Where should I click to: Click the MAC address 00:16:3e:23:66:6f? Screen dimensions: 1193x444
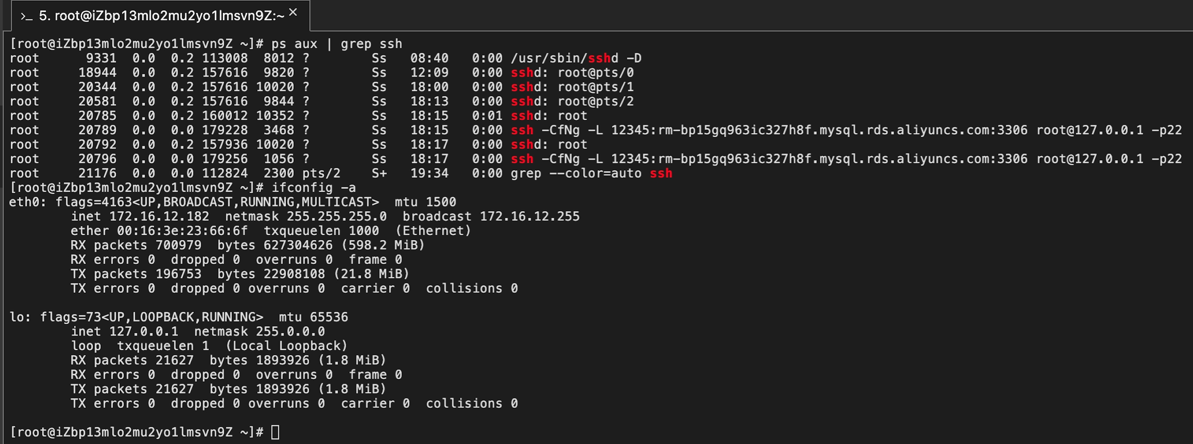point(182,231)
